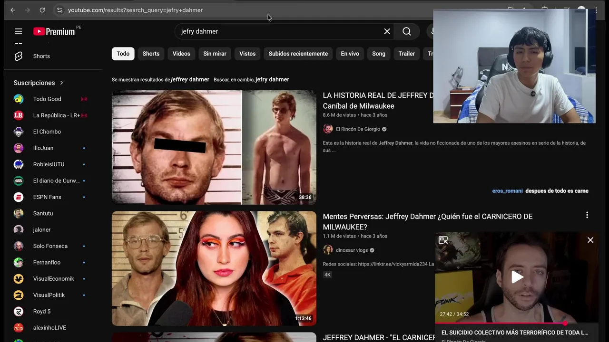Image resolution: width=609 pixels, height=342 pixels.
Task: Select the Videos filter chip
Action: pyautogui.click(x=181, y=54)
